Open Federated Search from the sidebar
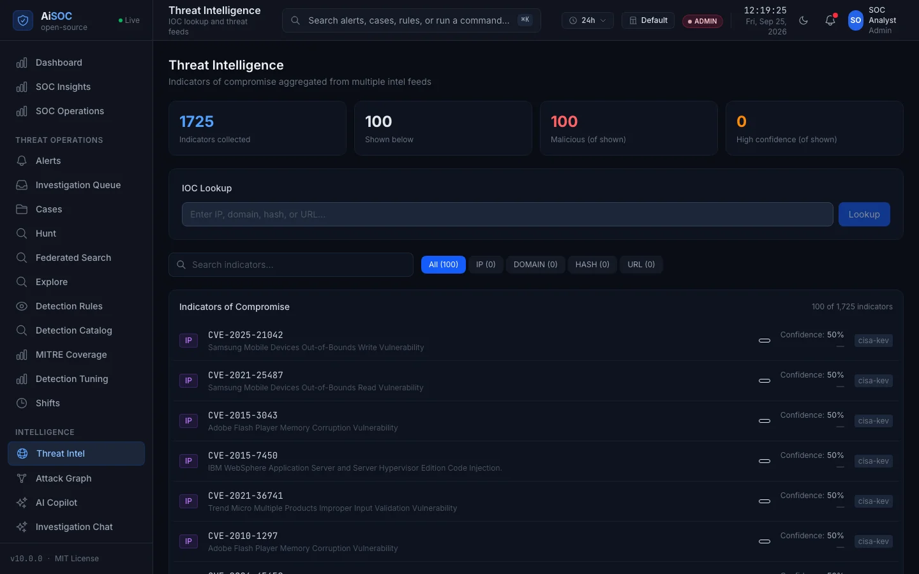 tap(76, 258)
